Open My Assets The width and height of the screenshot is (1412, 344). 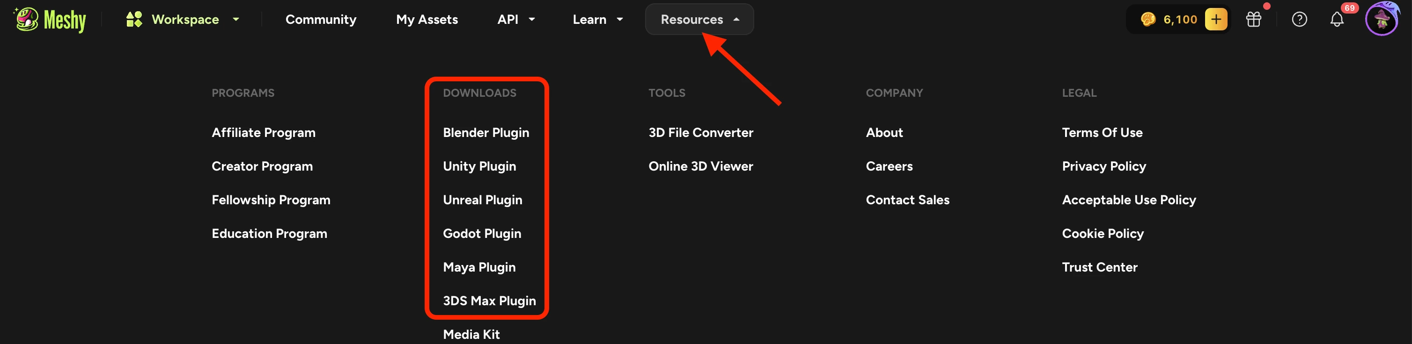click(427, 20)
